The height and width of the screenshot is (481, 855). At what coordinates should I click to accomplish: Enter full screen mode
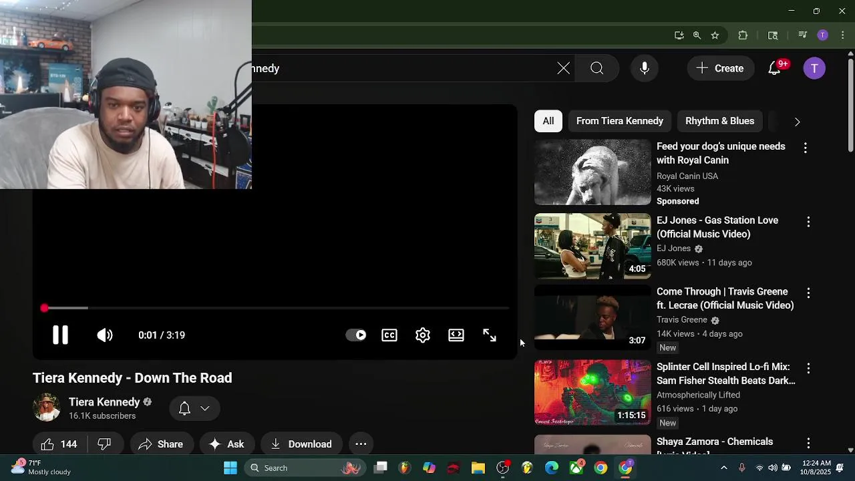(490, 335)
